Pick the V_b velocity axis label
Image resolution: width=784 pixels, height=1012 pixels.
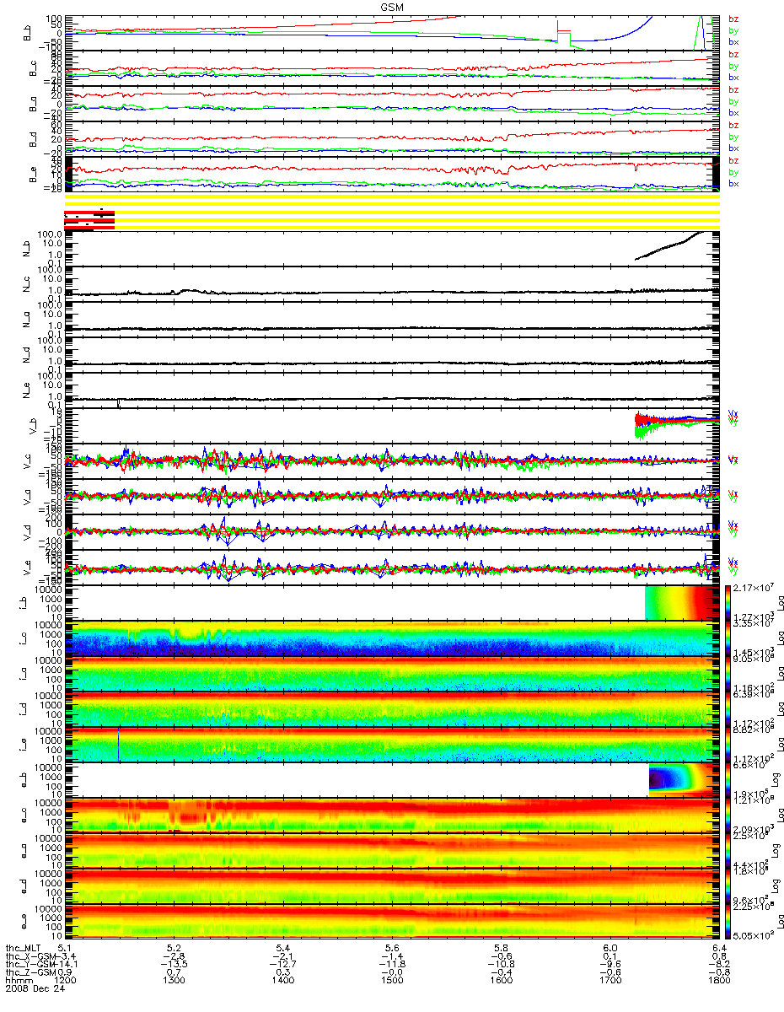35,425
